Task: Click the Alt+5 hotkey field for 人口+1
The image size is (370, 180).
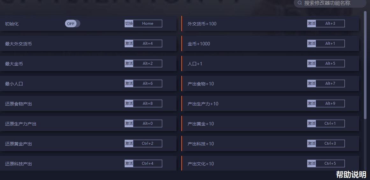Action: click(x=330, y=63)
